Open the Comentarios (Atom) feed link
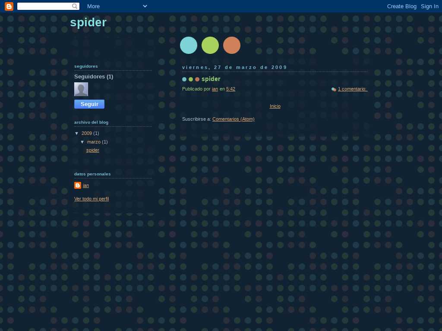The image size is (442, 331). tap(233, 119)
